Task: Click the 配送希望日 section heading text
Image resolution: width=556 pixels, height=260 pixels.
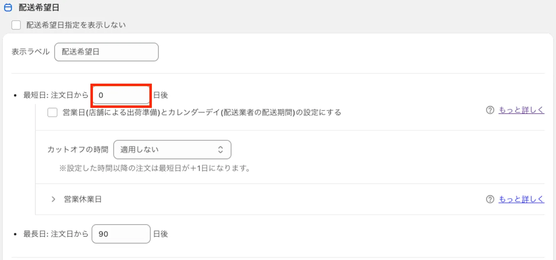Action: [39, 8]
